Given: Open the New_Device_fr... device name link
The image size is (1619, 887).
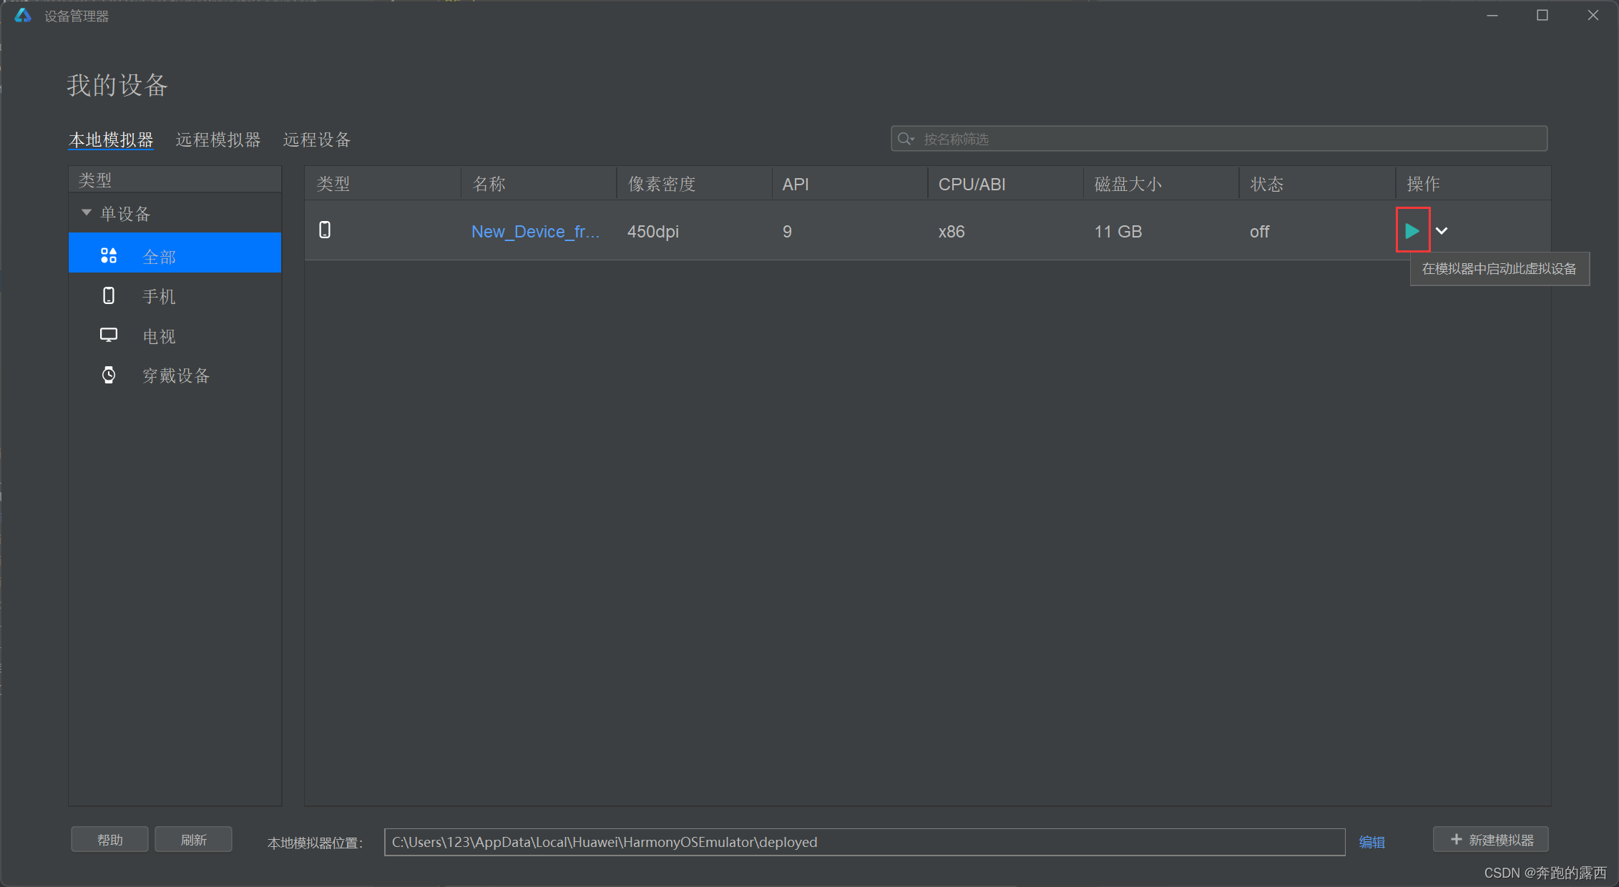Looking at the screenshot, I should pos(534,232).
